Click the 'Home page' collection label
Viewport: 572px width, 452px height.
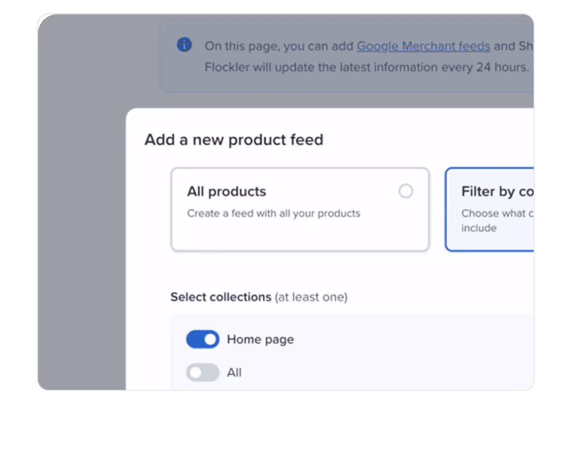[260, 340]
